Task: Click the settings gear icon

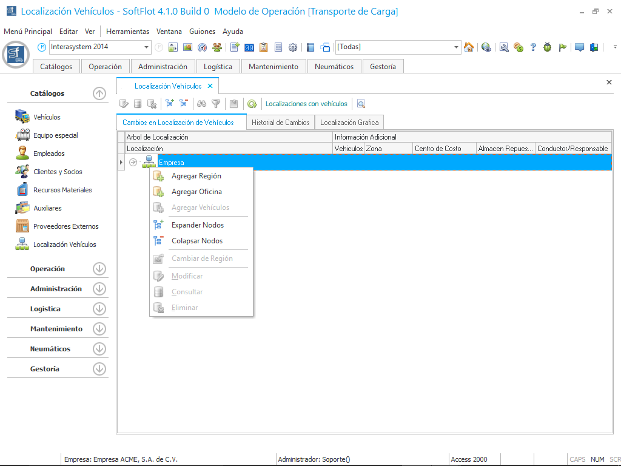Action: [x=293, y=47]
